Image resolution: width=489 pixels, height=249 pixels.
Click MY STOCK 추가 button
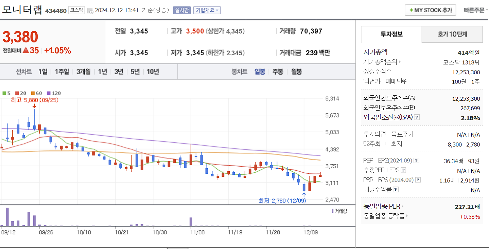point(430,10)
